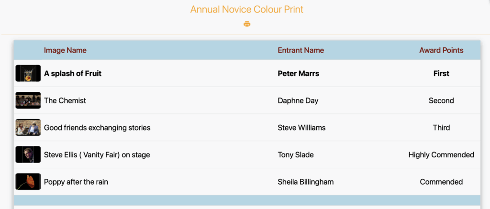Select The Chemist image title
This screenshot has width=490, height=209.
(x=65, y=100)
